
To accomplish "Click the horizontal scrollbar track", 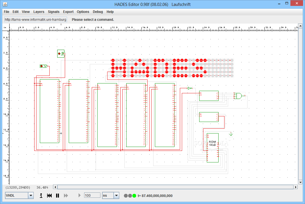I will 175,187.
